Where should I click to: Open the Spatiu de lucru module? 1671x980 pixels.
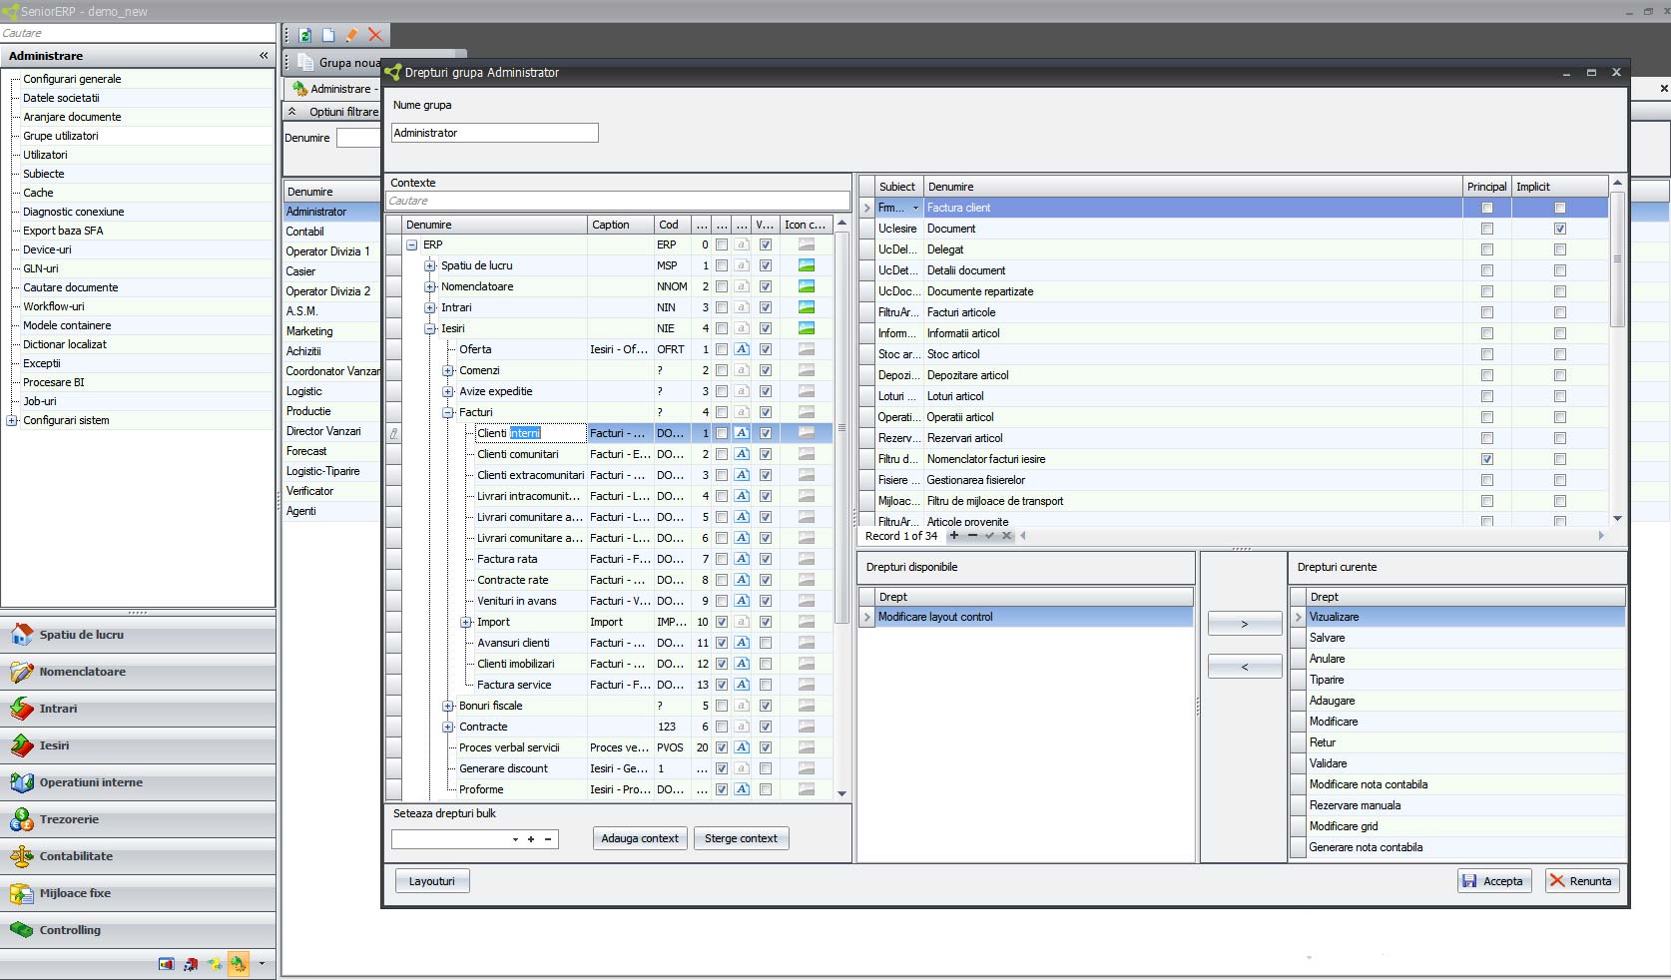tap(138, 635)
